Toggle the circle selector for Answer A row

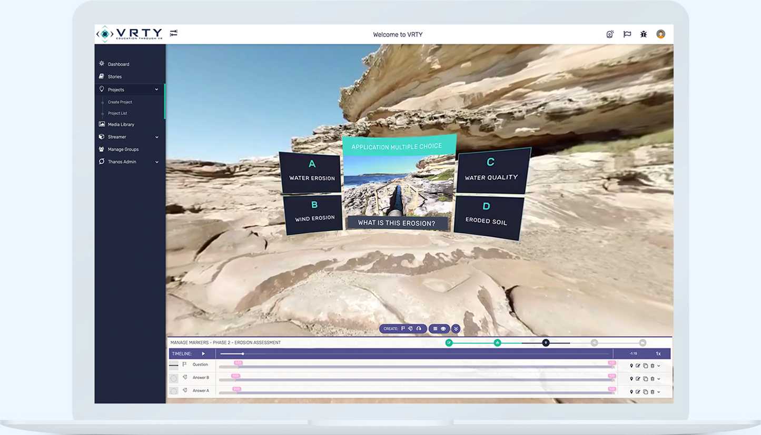[x=173, y=391]
